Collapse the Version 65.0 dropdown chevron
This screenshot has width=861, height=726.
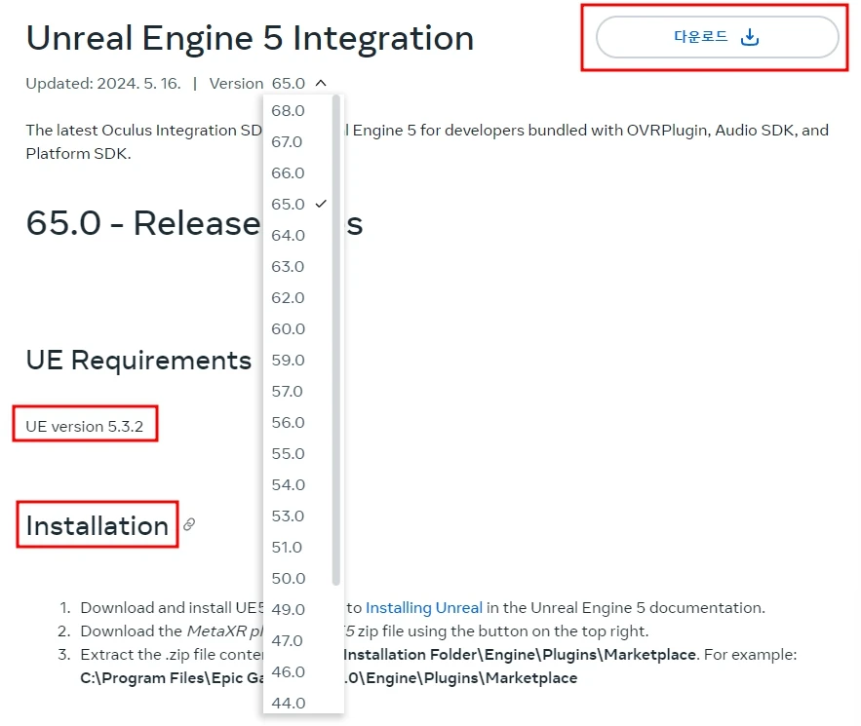pos(321,83)
